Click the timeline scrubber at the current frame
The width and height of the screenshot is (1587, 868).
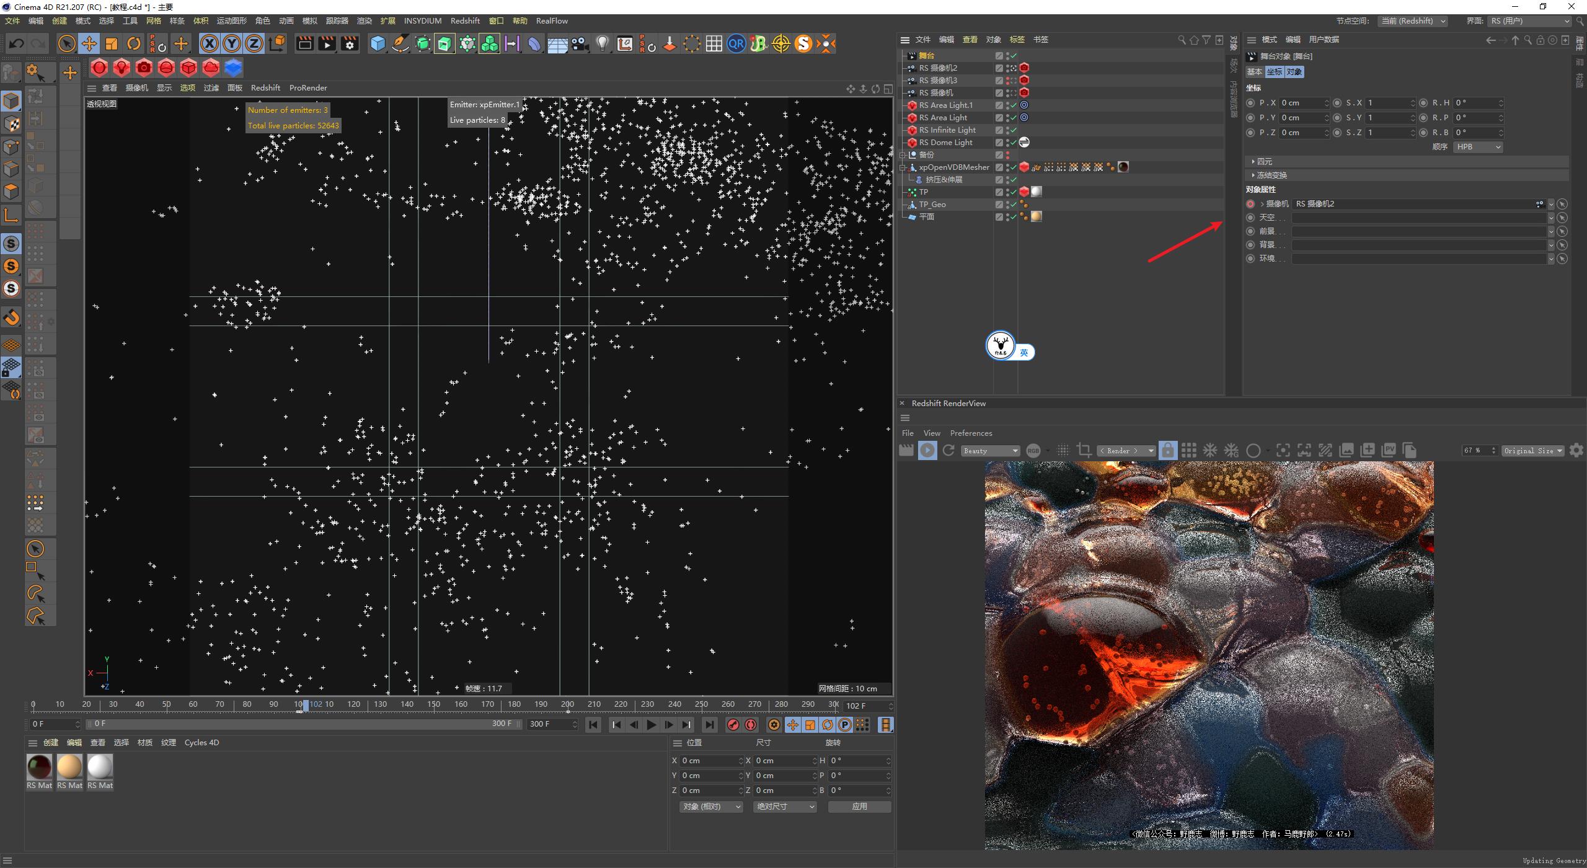click(306, 705)
